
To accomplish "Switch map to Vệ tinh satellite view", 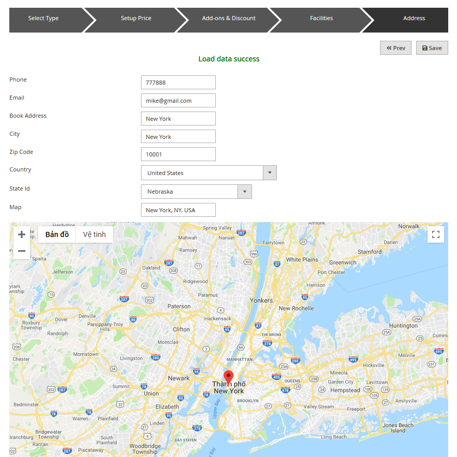I will [x=94, y=234].
